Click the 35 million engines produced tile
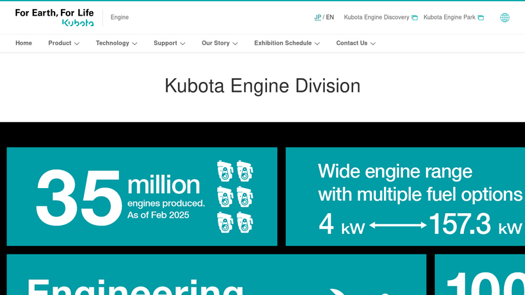This screenshot has width=525, height=295. 142,197
